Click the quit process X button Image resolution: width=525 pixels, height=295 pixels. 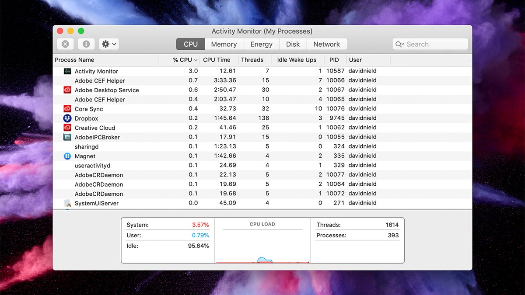click(65, 44)
